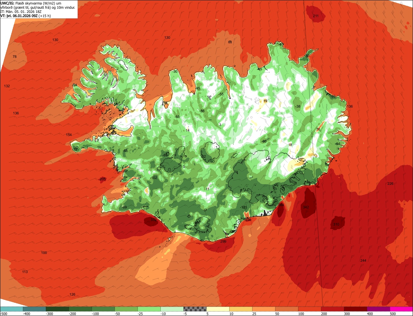This screenshot has height=316, width=413.
Task: Select the checkered -5 to 5 legend swatch
Action: pyautogui.click(x=195, y=309)
